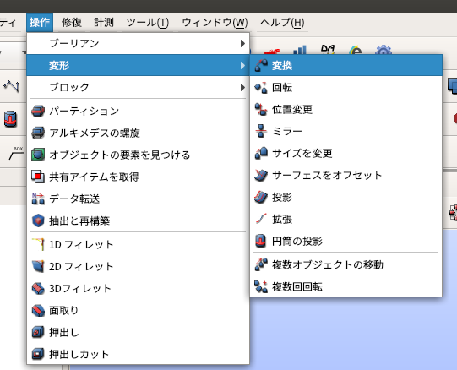Click the サーフェスをオフセット icon

point(261,175)
